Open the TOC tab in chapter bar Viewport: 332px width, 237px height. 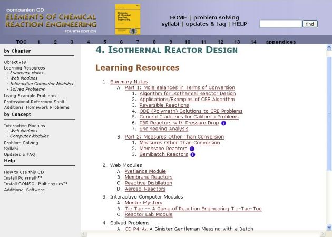coord(21,42)
